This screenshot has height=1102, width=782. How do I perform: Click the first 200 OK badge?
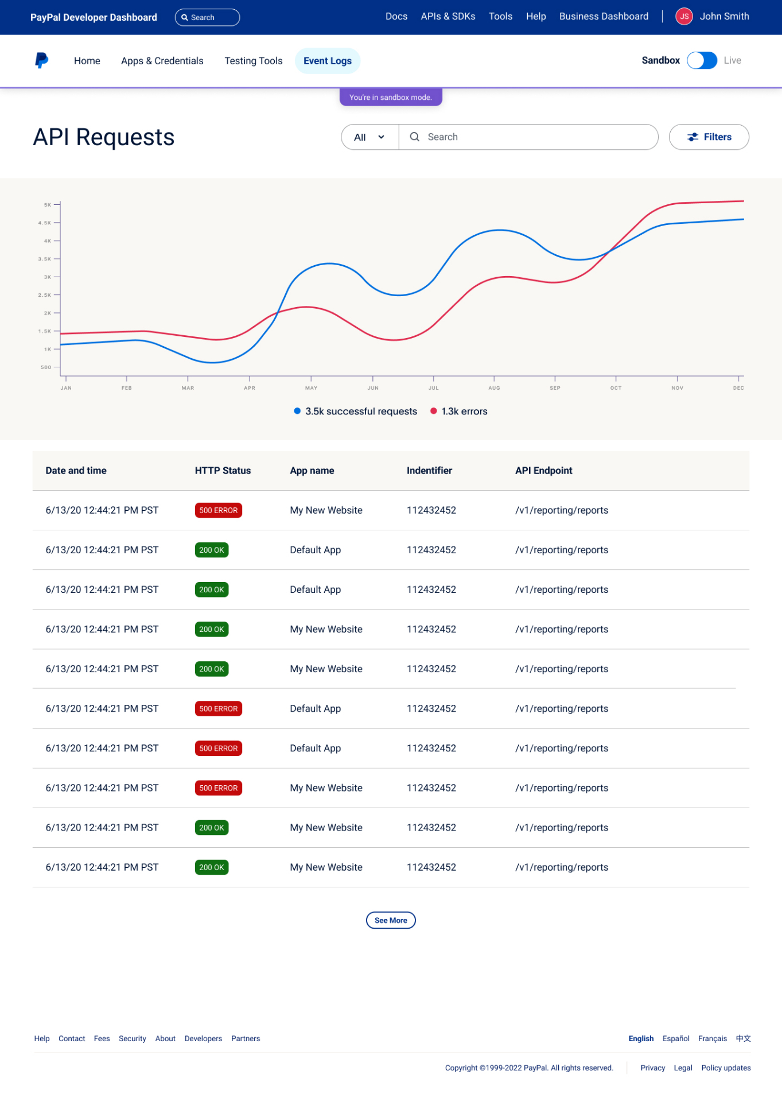tap(212, 550)
